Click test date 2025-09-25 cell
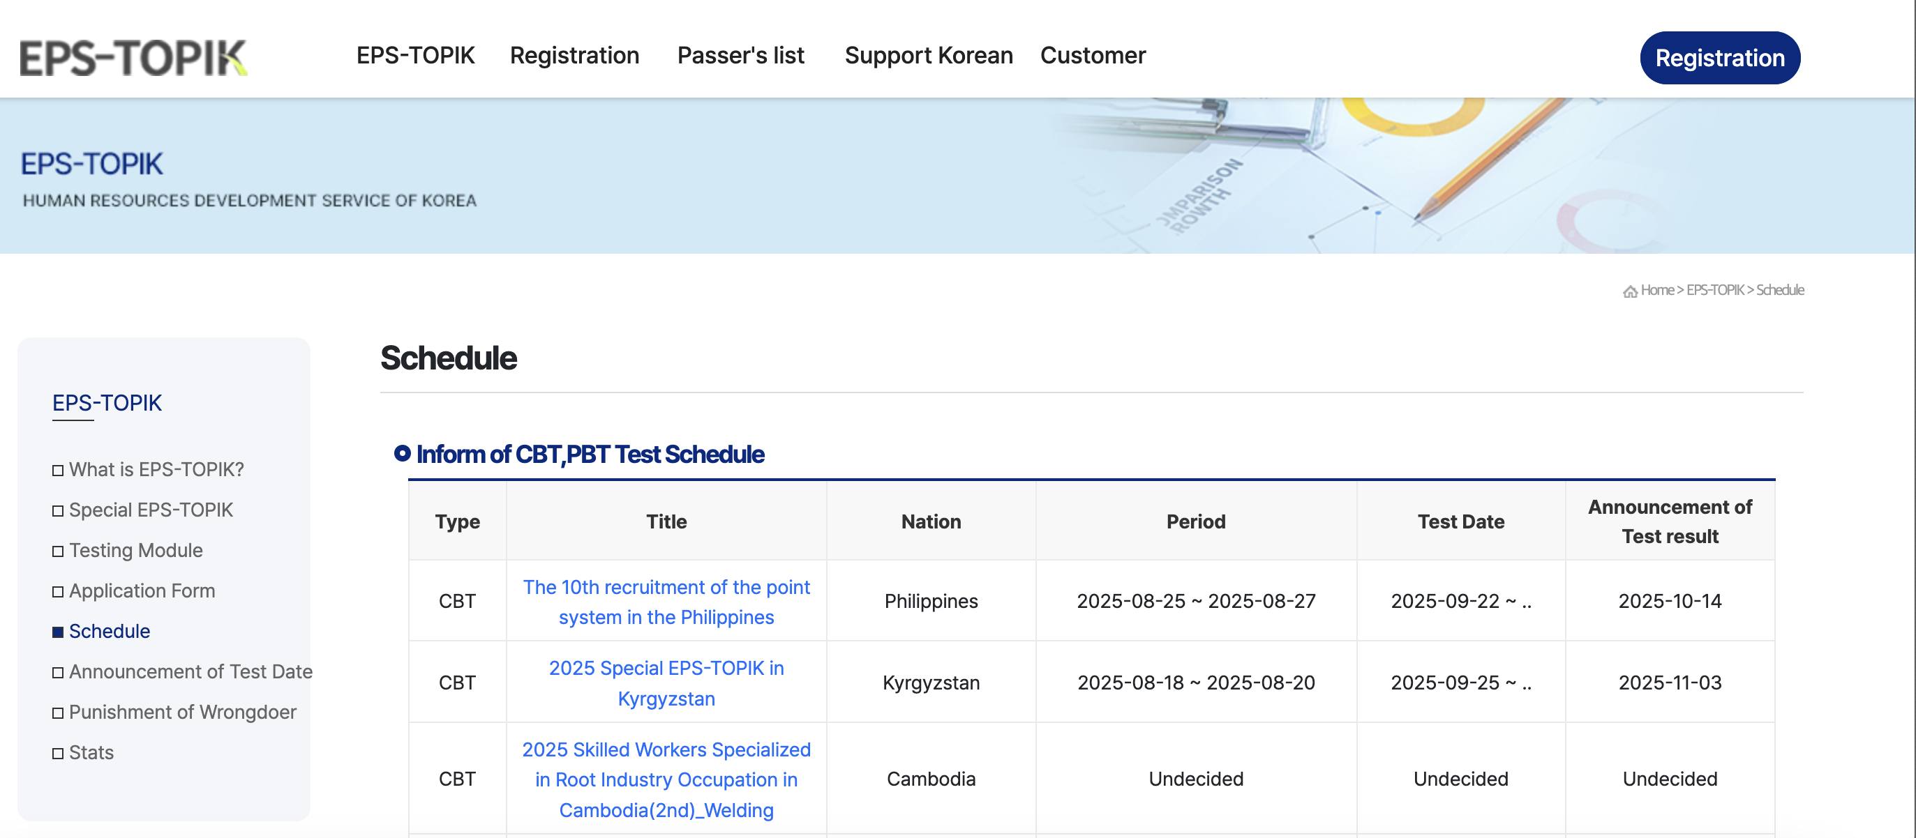Image resolution: width=1916 pixels, height=838 pixels. 1461,683
